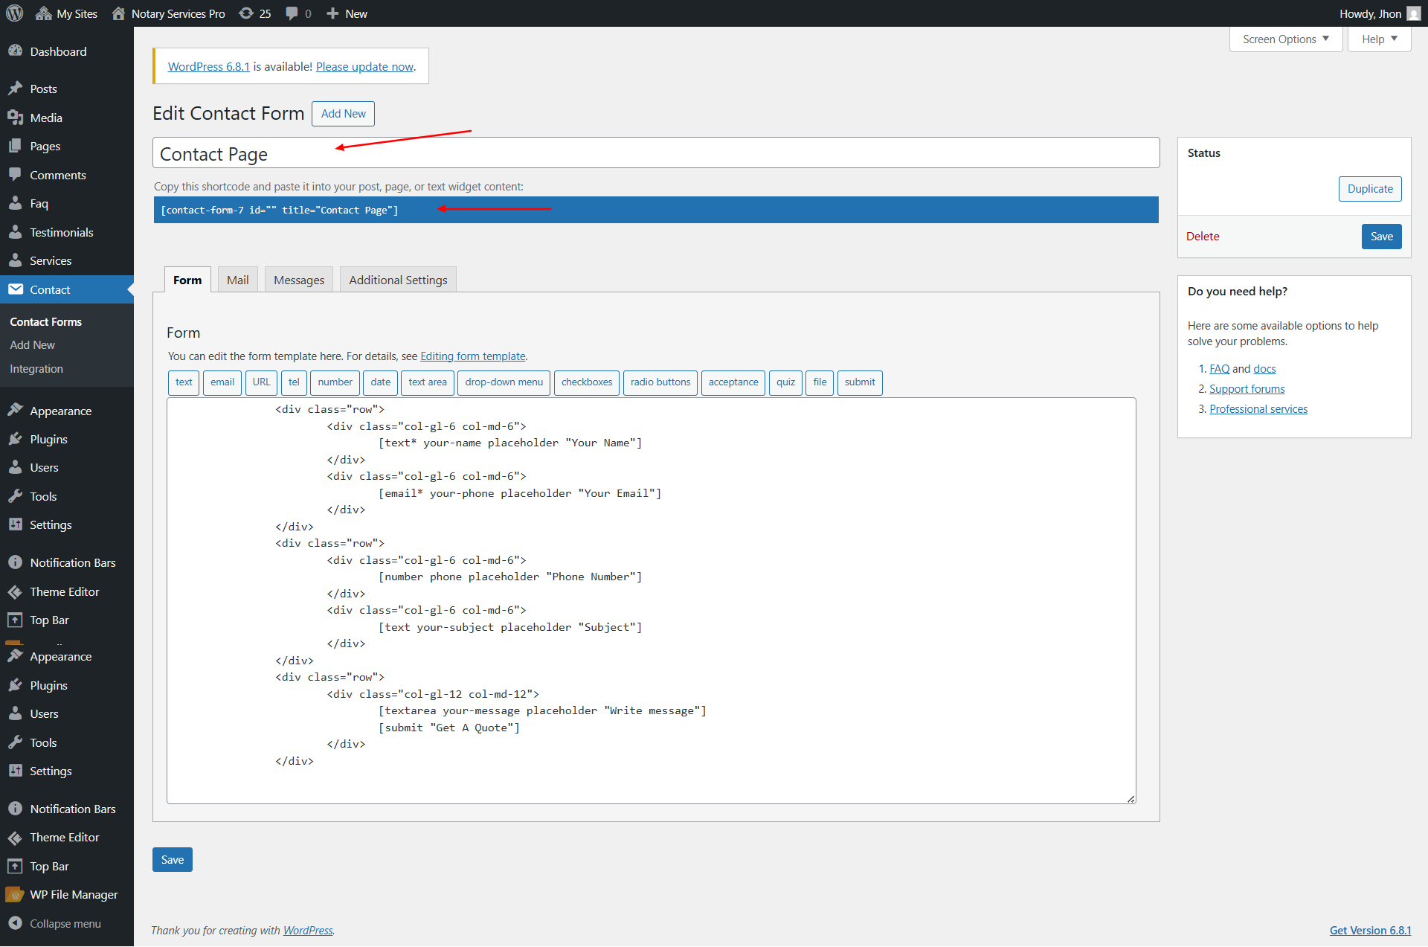Click the Duplicate button
Viewport: 1428px width, 947px height.
(1370, 189)
